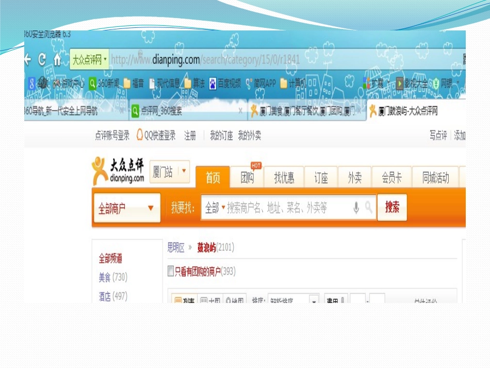The image size is (490, 368).
Task: Click the magnifier icon in search box
Action: pos(369,207)
